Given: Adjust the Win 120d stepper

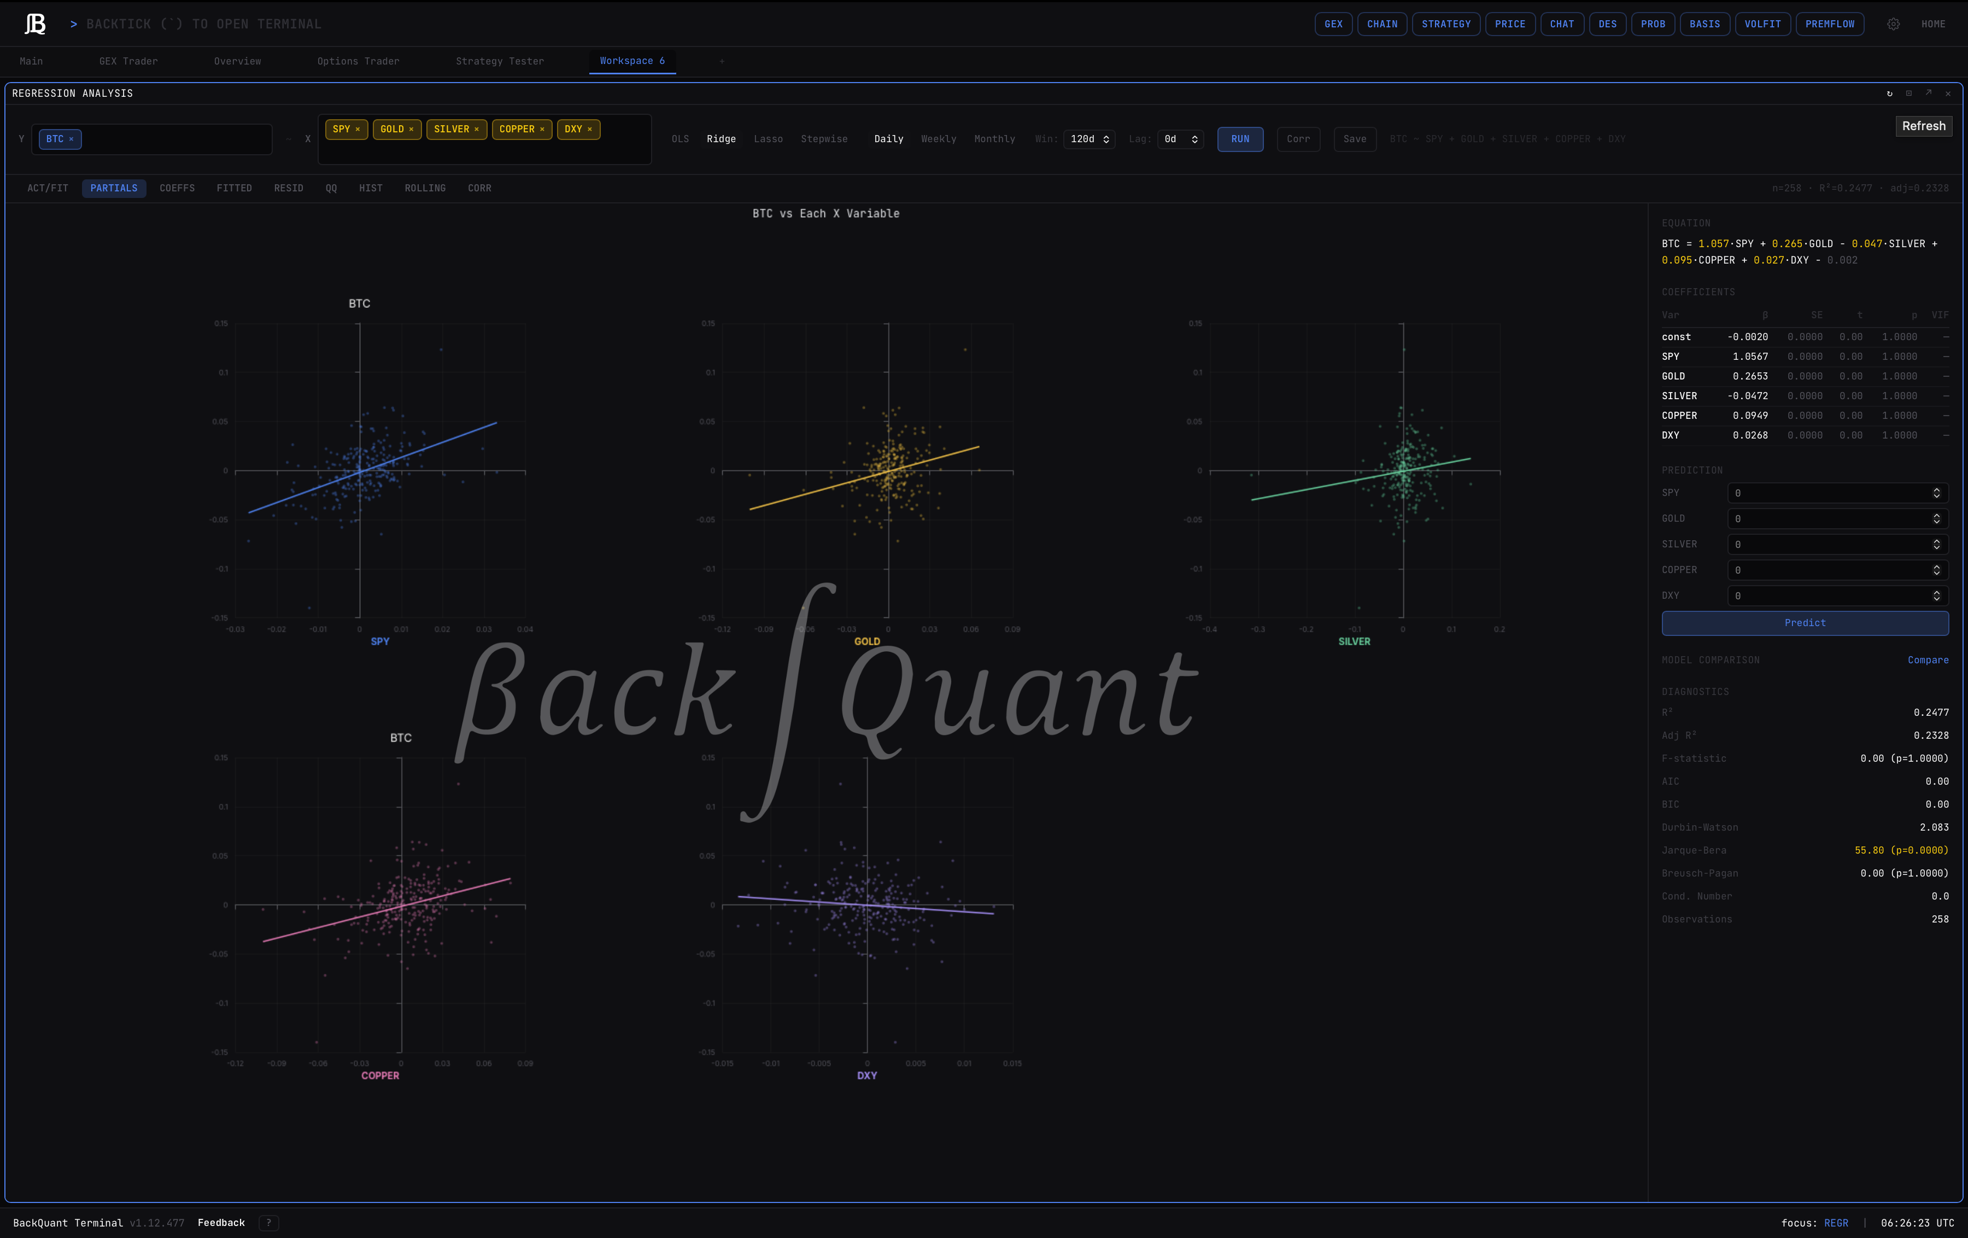Looking at the screenshot, I should pyautogui.click(x=1106, y=139).
